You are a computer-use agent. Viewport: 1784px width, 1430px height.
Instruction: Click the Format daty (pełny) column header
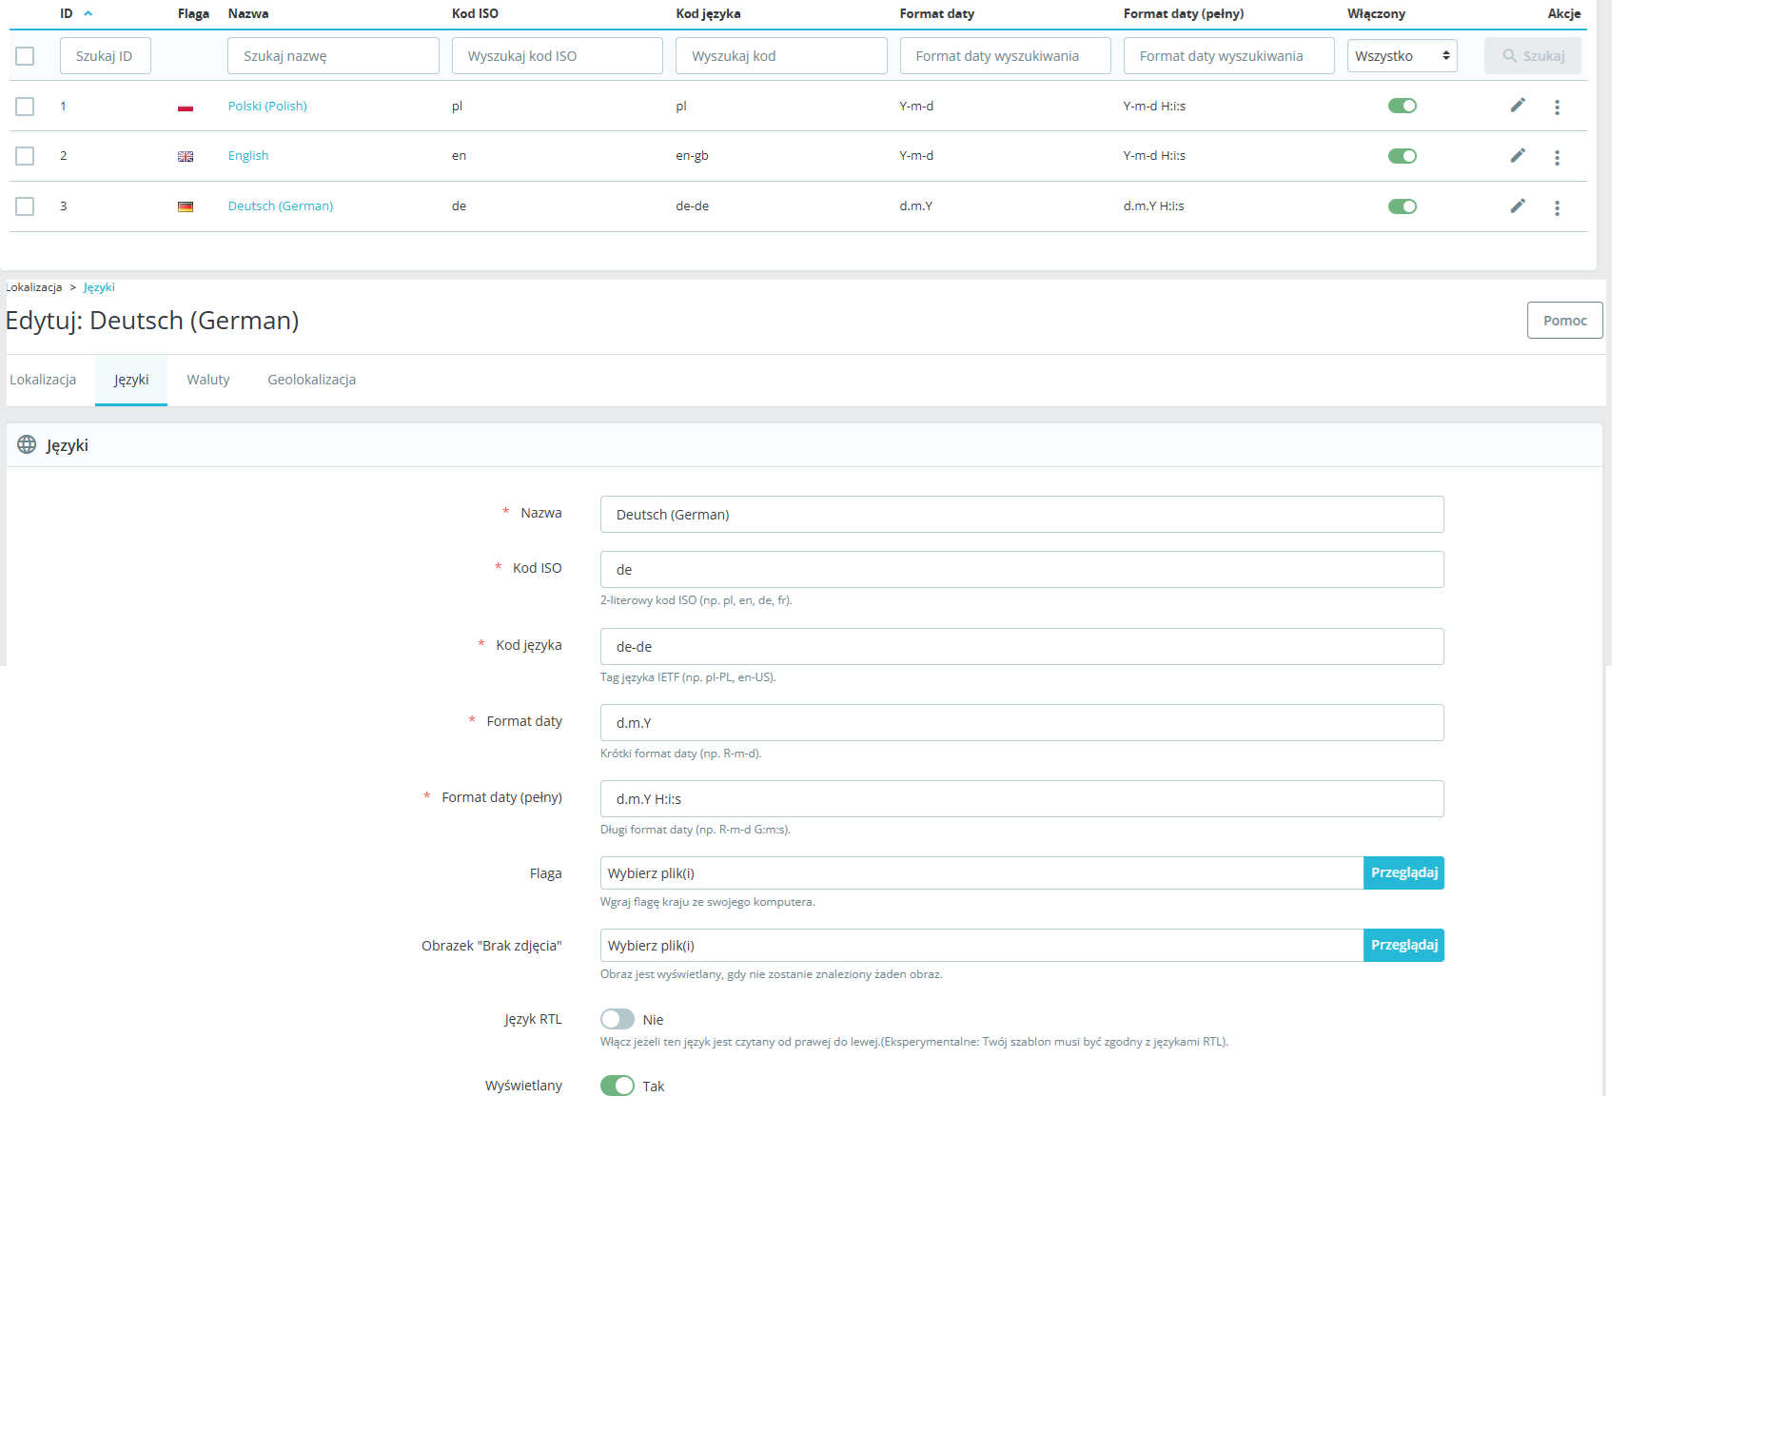point(1184,13)
